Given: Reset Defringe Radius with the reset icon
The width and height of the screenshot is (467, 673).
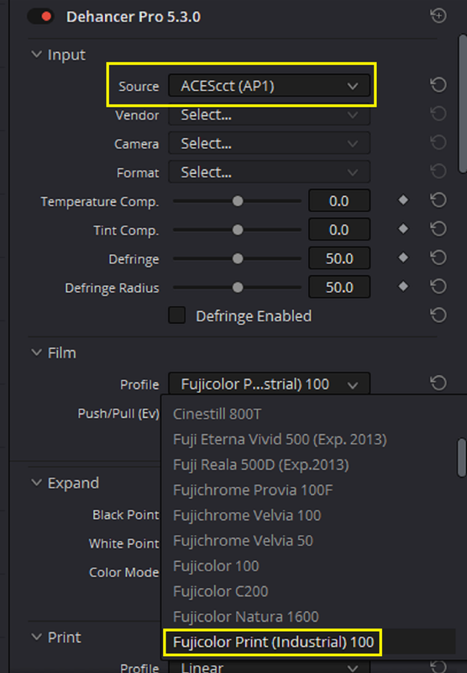Looking at the screenshot, I should click(438, 286).
